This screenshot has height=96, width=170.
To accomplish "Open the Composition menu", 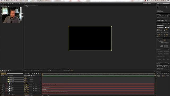I will pos(19,1).
